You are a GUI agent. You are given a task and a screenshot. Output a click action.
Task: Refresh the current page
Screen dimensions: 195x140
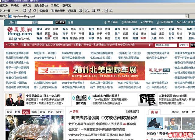click(30, 11)
